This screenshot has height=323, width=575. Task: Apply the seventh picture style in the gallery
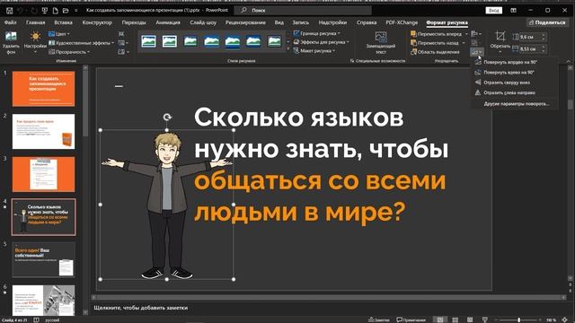[274, 41]
